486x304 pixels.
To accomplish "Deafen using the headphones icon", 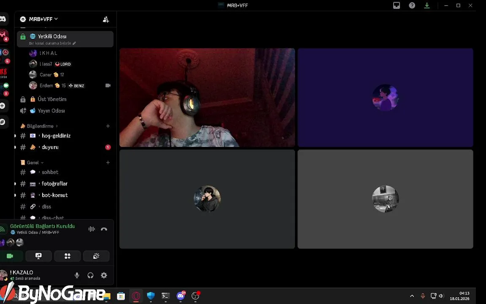I will (x=90, y=275).
